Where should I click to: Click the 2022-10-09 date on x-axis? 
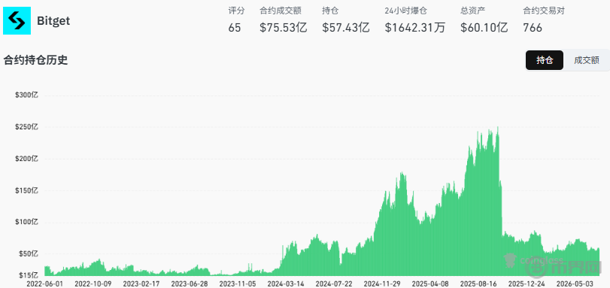(93, 283)
